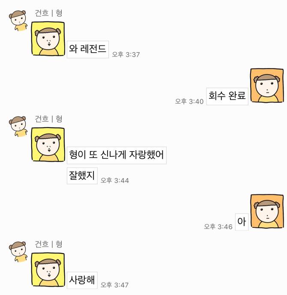Click sender name '건호 | 형' above 3:37 message
Screen dimensions: 287x295
(x=48, y=13)
